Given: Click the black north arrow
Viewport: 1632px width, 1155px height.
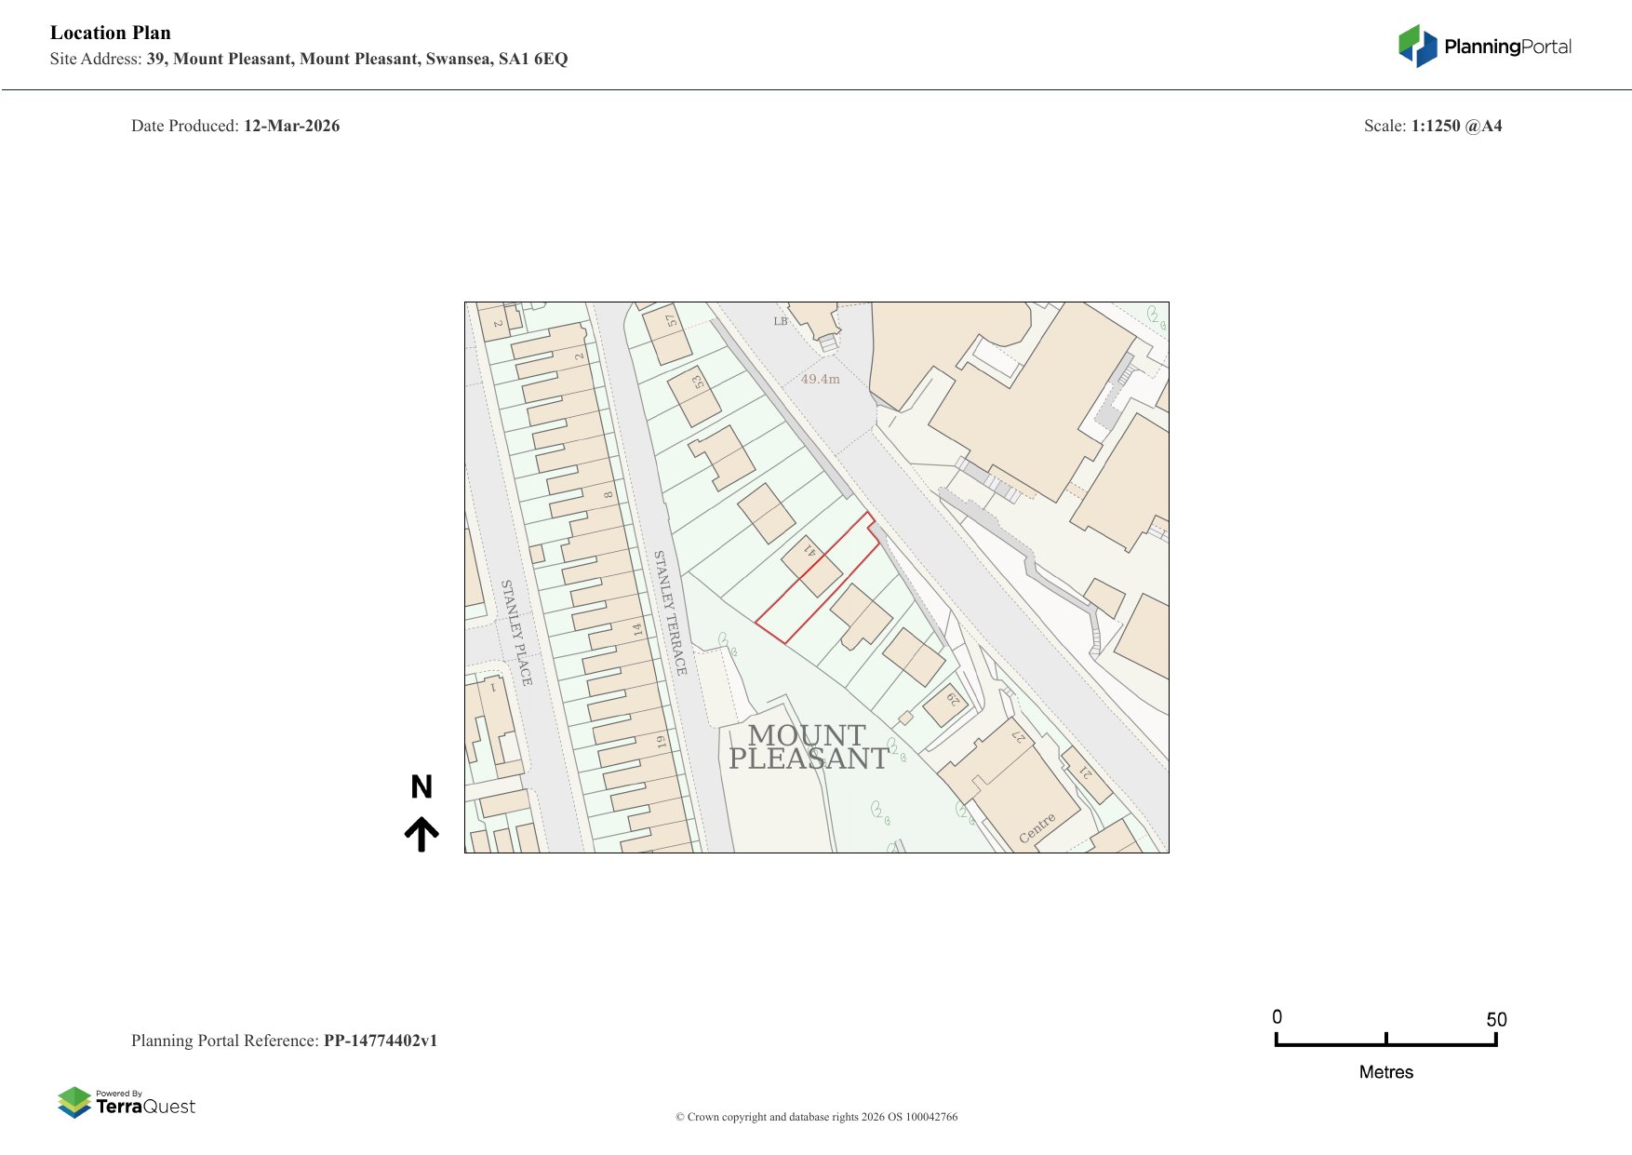Looking at the screenshot, I should tap(421, 834).
